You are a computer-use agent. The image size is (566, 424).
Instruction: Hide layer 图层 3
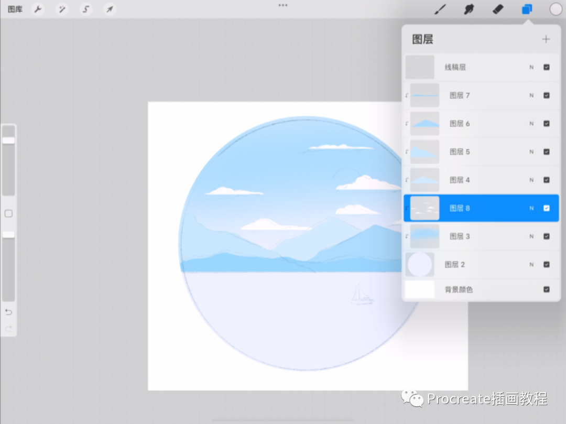pos(547,236)
